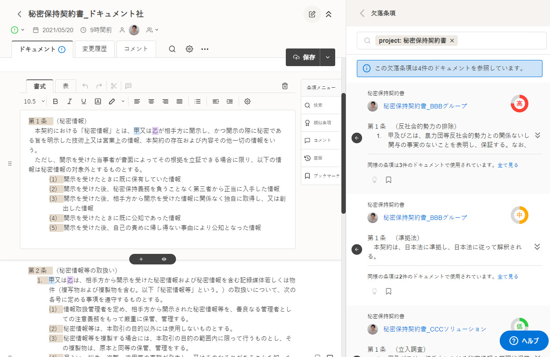Toggle italic formatting in the editor toolbar
The width and height of the screenshot is (550, 357).
click(69, 101)
